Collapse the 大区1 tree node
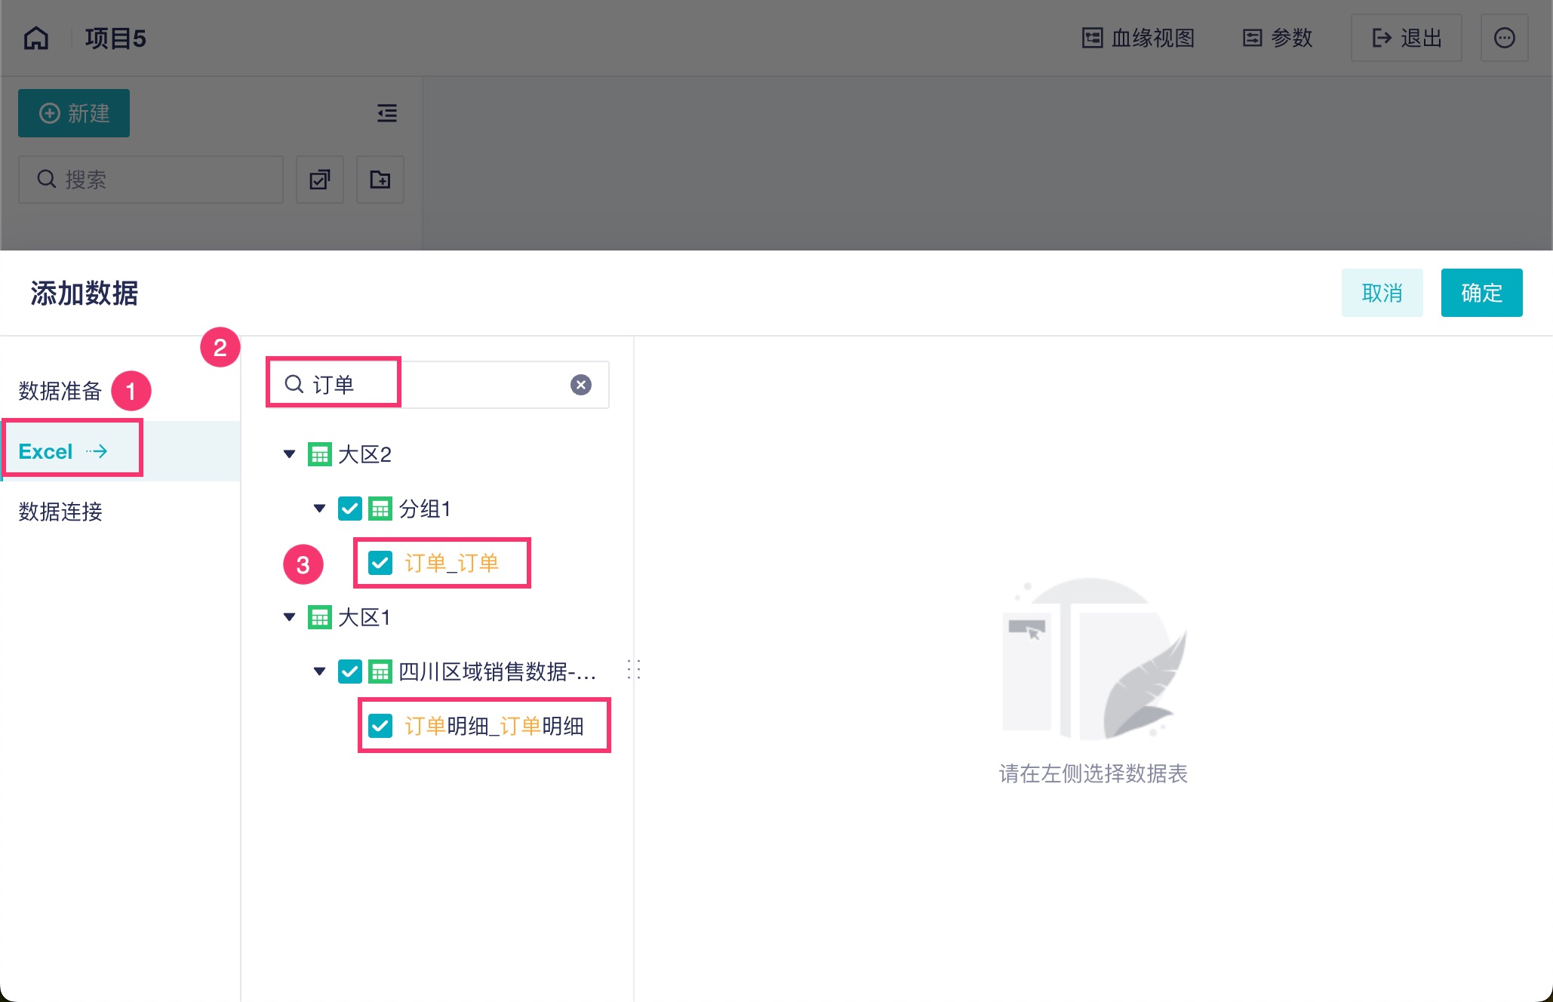 pyautogui.click(x=289, y=617)
